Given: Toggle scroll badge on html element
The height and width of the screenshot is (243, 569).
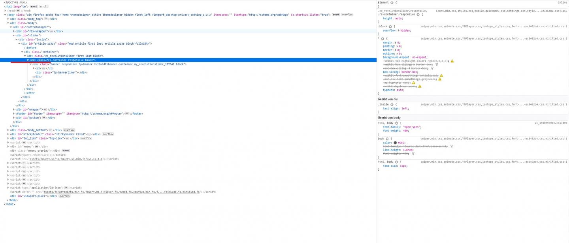Looking at the screenshot, I should point(44,7).
